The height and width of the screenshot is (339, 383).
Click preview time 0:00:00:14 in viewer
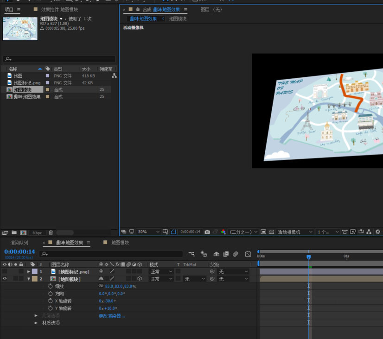pyautogui.click(x=190, y=232)
